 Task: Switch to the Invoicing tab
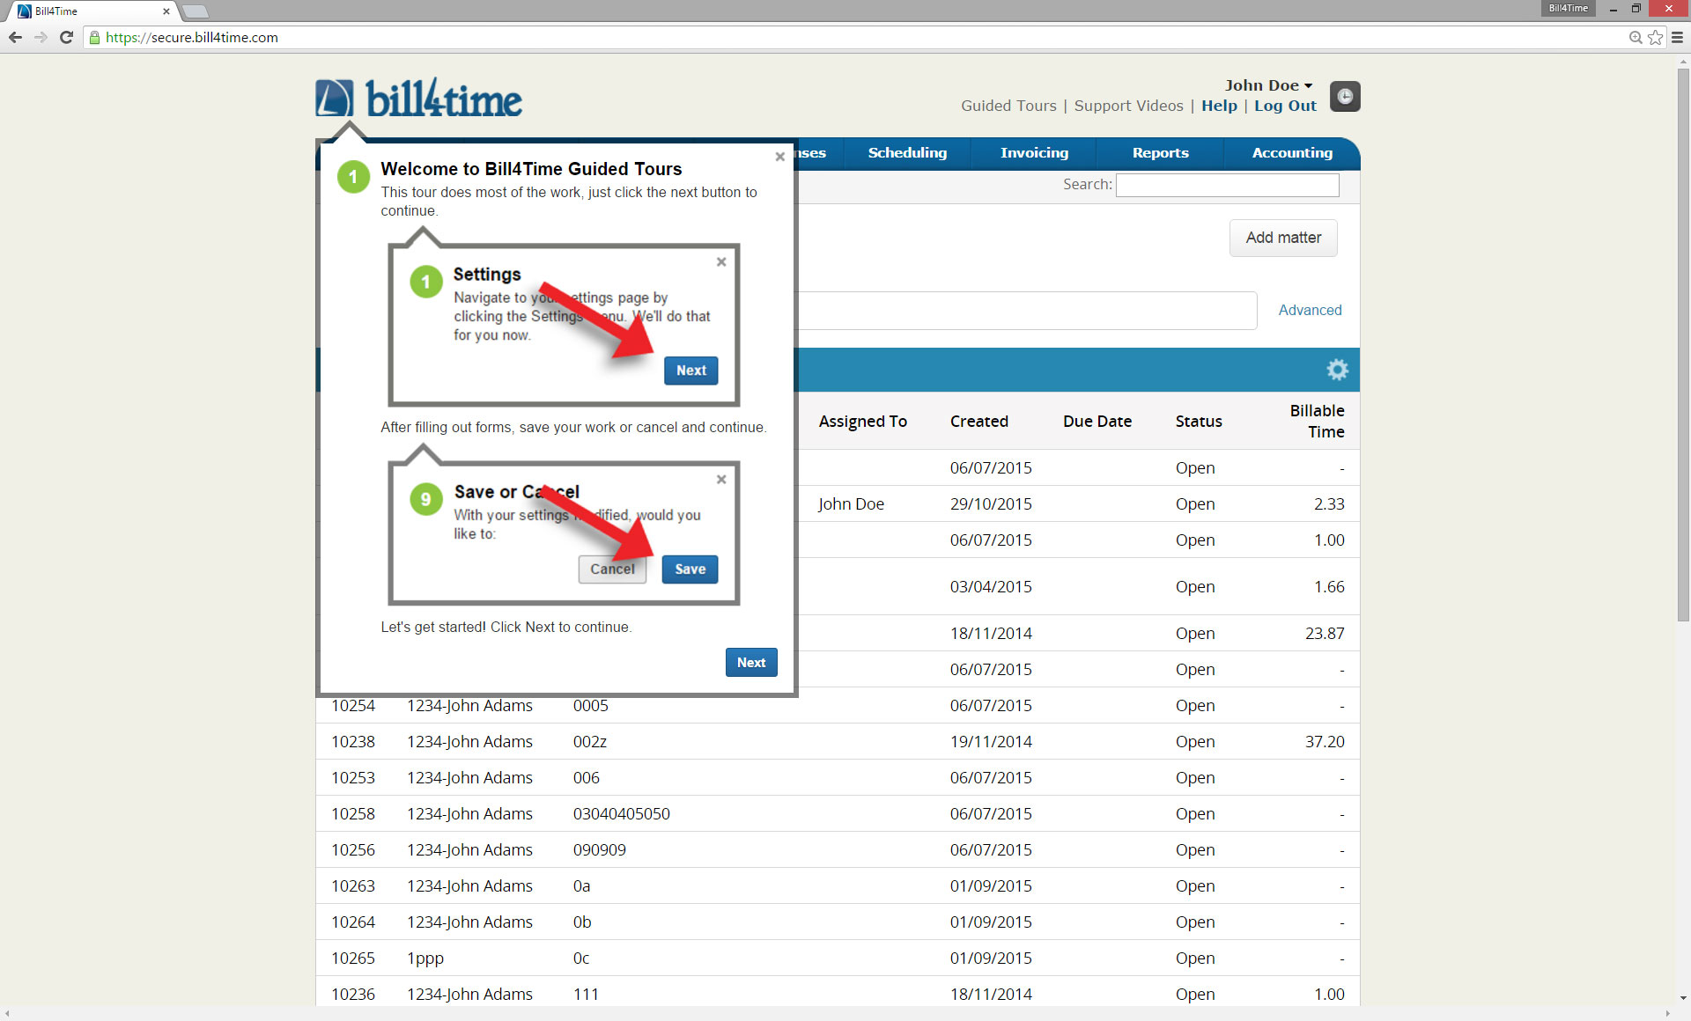pyautogui.click(x=1033, y=152)
